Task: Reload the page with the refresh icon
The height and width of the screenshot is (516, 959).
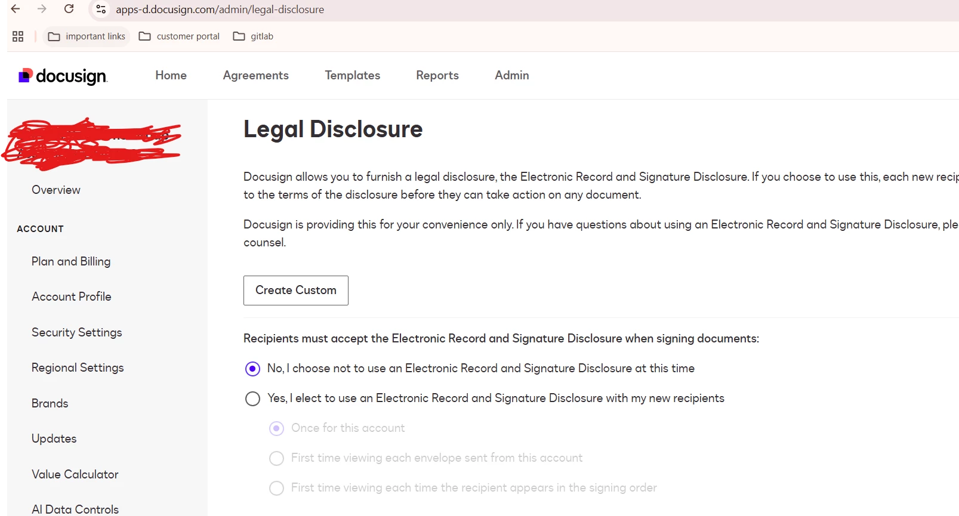Action: click(69, 9)
